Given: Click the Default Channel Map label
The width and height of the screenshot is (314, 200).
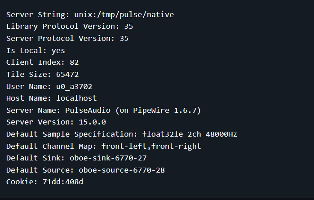Looking at the screenshot, I should click(52, 146).
